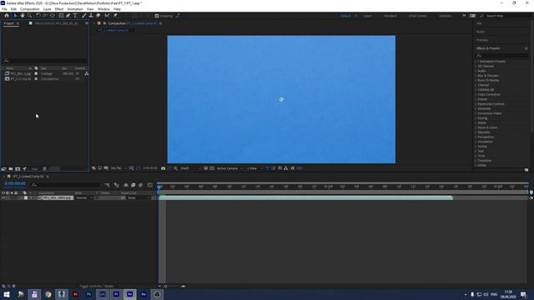Expand the Animation Presets category
This screenshot has width=534, height=300.
pyautogui.click(x=476, y=62)
